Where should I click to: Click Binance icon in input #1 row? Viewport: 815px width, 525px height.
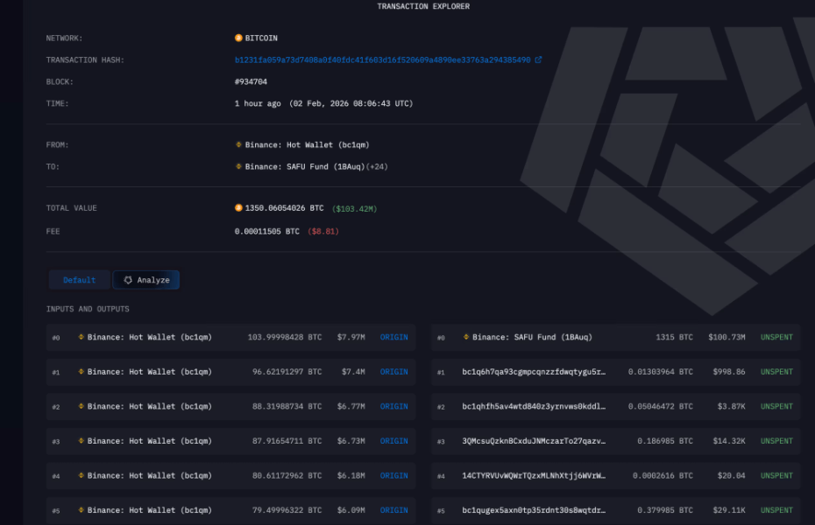click(x=81, y=372)
